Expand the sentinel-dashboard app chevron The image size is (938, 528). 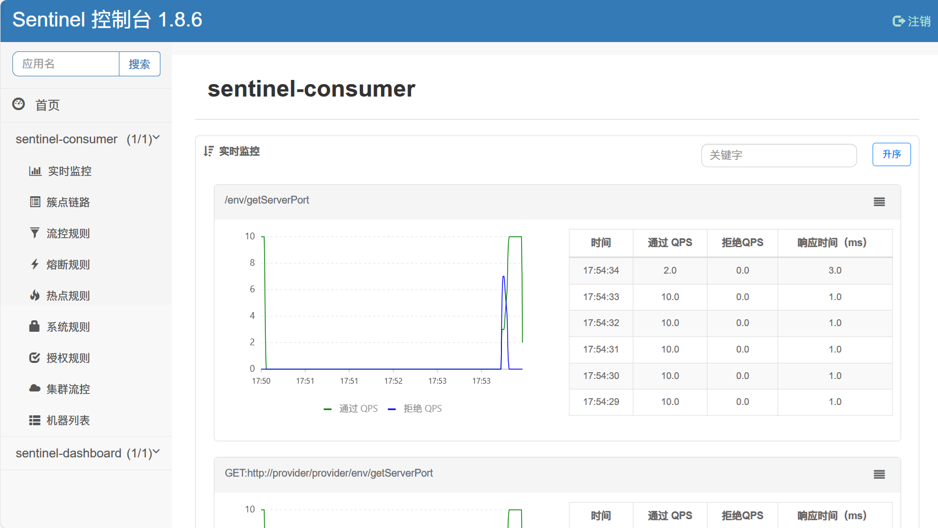156,452
